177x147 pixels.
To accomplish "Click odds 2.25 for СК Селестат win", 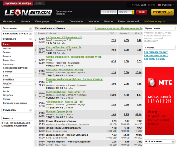I will [114, 40].
